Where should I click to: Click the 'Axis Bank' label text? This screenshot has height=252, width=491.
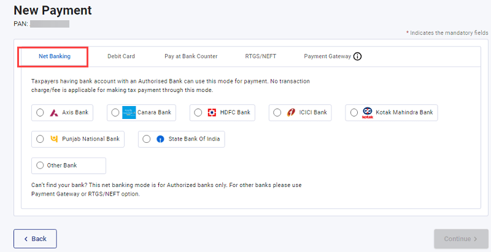tap(75, 112)
